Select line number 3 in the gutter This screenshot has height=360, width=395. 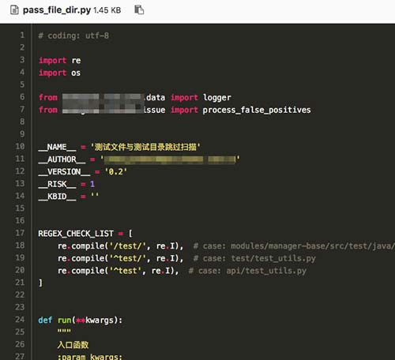pyautogui.click(x=22, y=60)
